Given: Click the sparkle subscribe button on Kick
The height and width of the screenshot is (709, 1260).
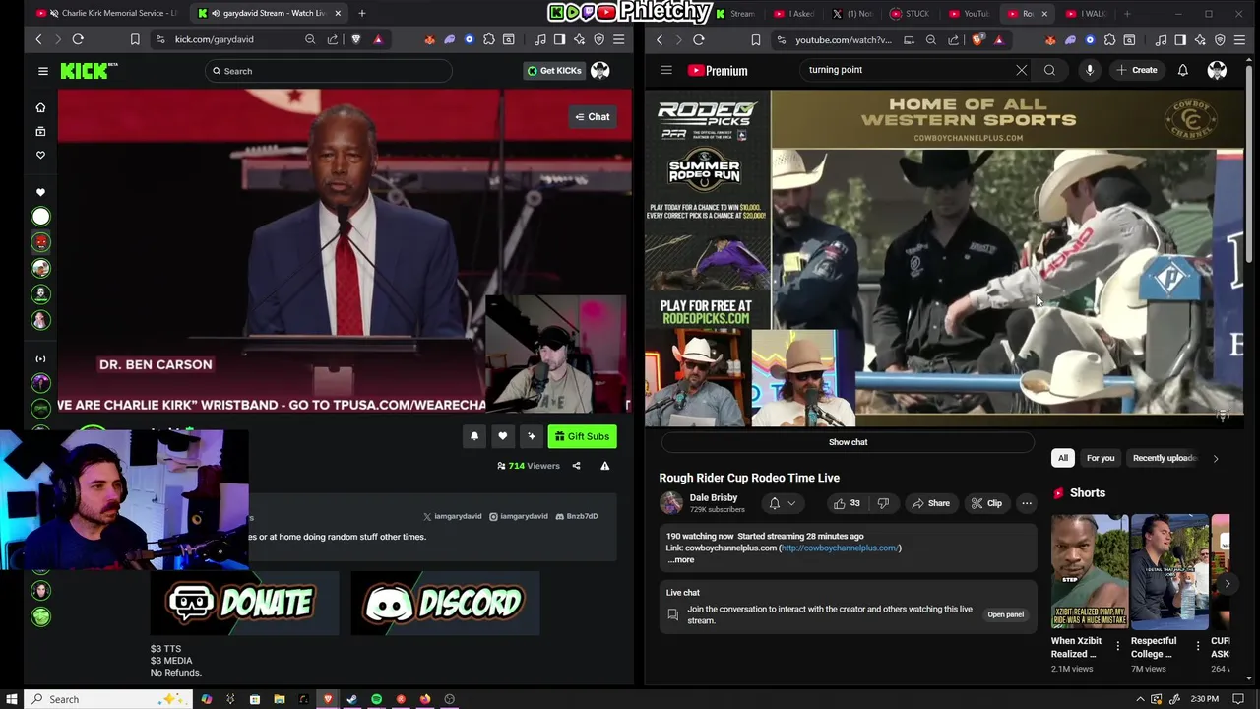Looking at the screenshot, I should tap(532, 436).
